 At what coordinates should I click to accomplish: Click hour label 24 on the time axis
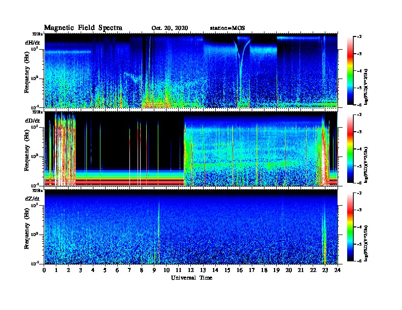pyautogui.click(x=338, y=270)
